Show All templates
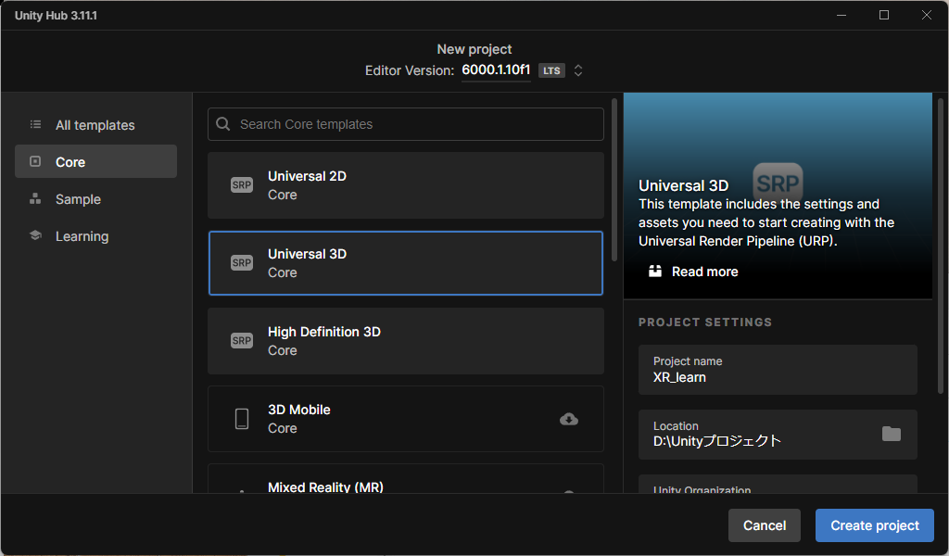The image size is (949, 556). (x=95, y=124)
